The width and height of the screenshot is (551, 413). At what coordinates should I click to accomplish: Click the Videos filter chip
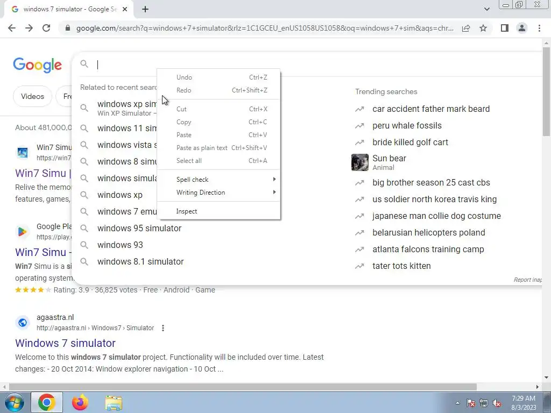[x=32, y=96]
